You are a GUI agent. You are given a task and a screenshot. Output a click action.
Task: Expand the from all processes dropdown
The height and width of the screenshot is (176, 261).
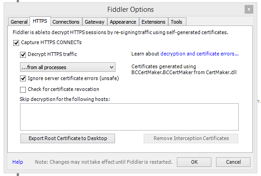[68, 67]
